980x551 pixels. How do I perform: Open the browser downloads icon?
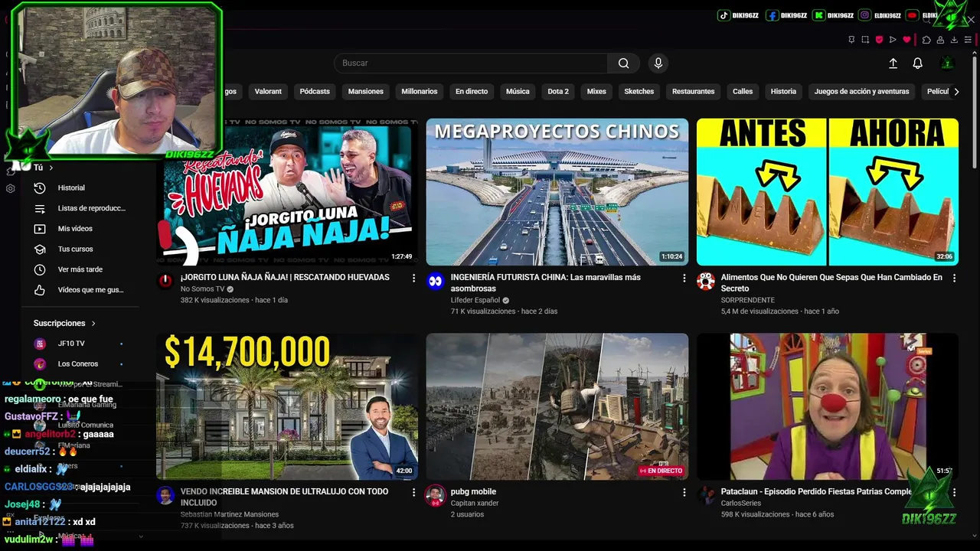(954, 40)
